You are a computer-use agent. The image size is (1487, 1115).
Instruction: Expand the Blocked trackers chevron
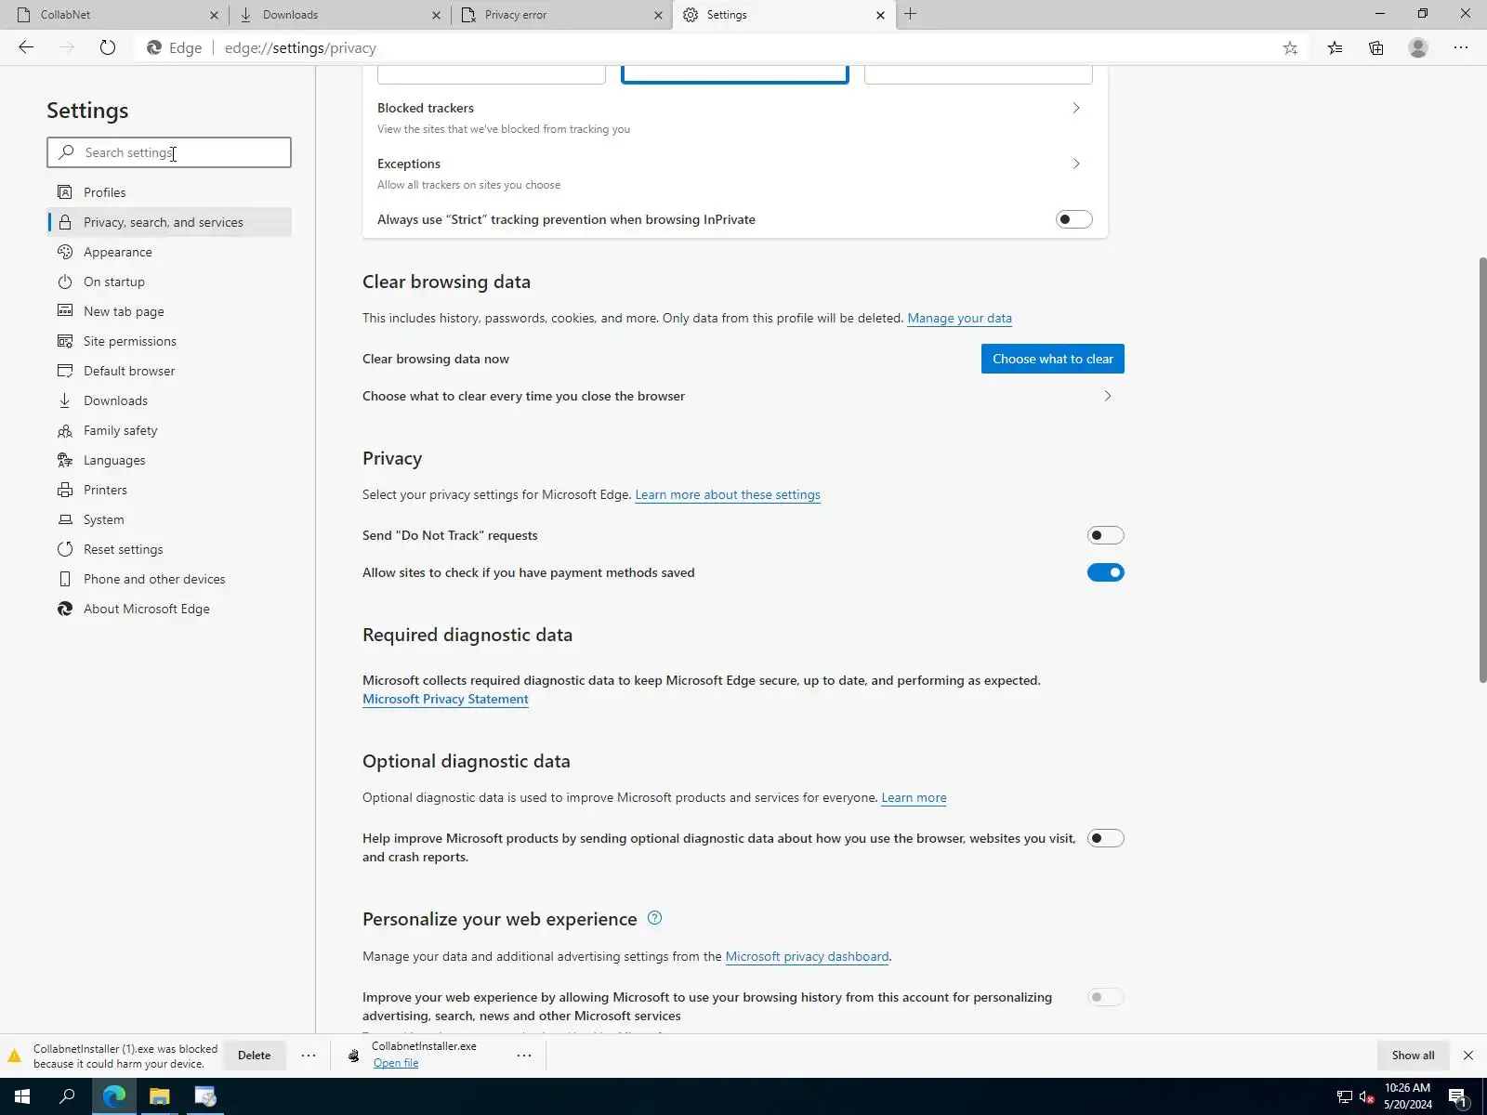point(1076,108)
